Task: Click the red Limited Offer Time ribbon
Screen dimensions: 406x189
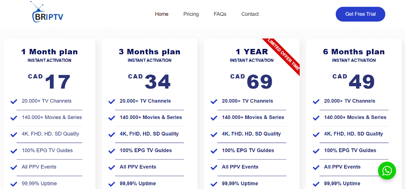Action: pos(283,56)
